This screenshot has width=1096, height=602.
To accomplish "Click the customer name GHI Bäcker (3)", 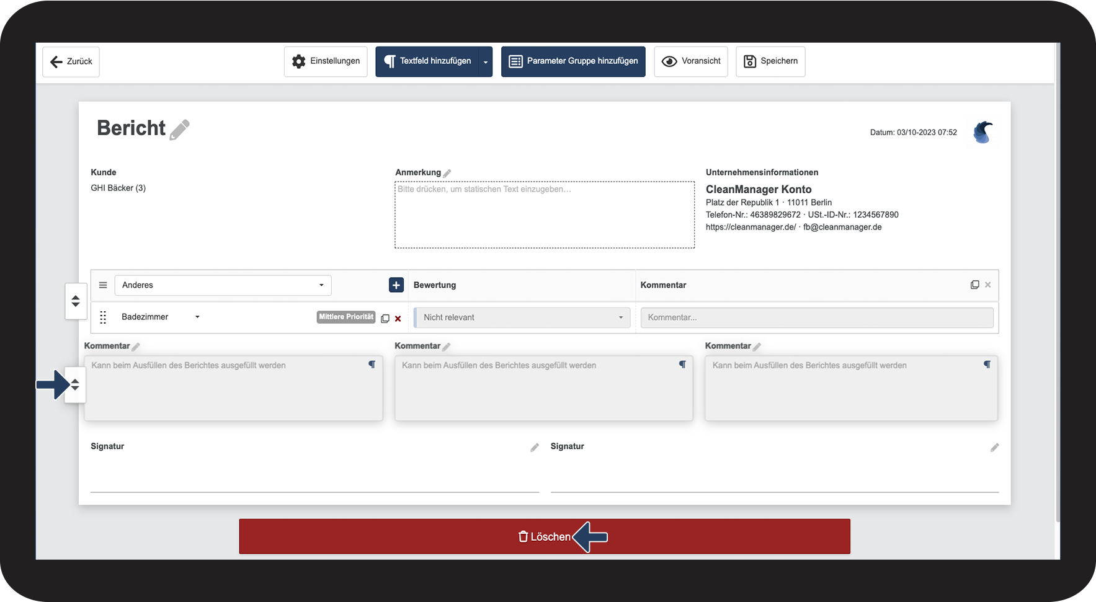I will tap(118, 188).
